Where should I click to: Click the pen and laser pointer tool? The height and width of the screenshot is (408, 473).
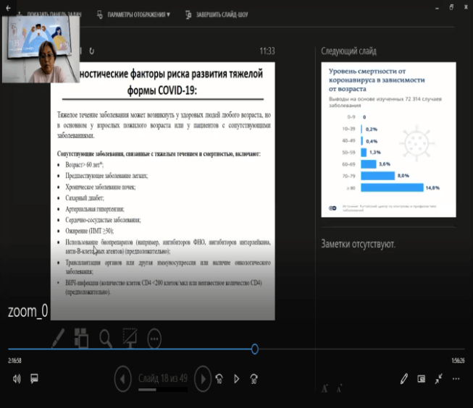(58, 336)
